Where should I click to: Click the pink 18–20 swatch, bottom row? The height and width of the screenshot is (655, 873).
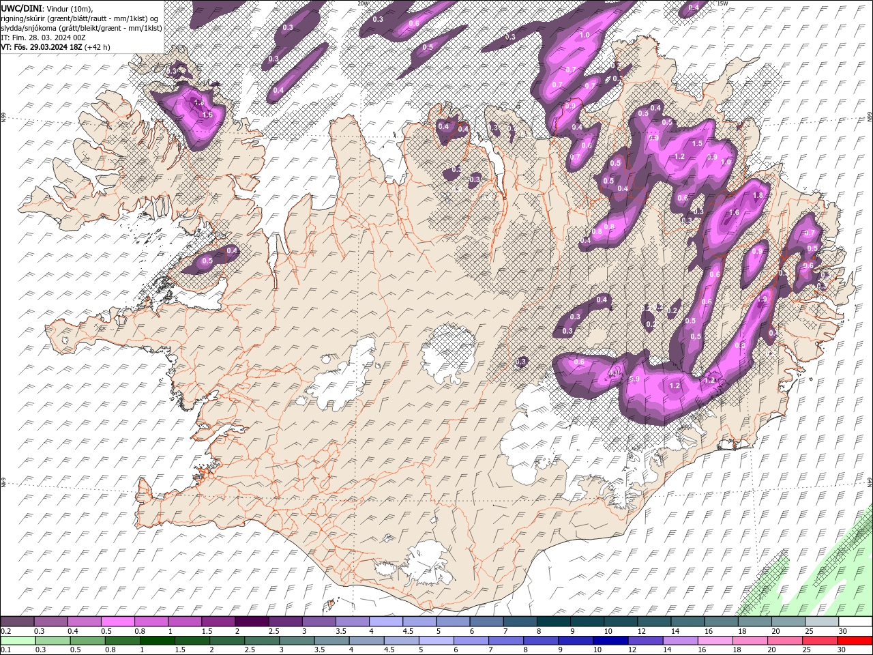click(x=750, y=641)
